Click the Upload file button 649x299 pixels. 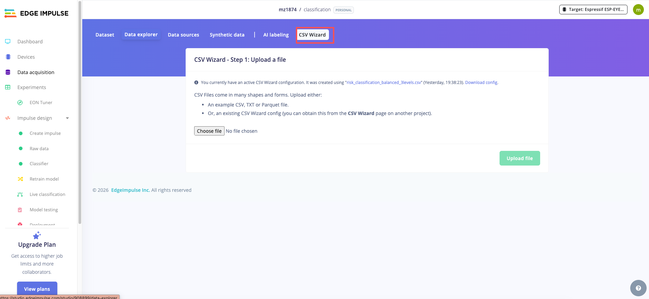click(x=519, y=158)
